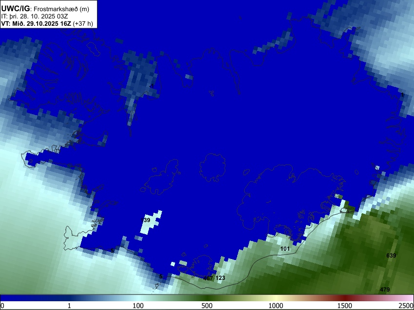The image size is (414, 310).
Task: Click the 'UWC/IG: Frostmarkshæð (m)' title text
Action: [x=45, y=9]
